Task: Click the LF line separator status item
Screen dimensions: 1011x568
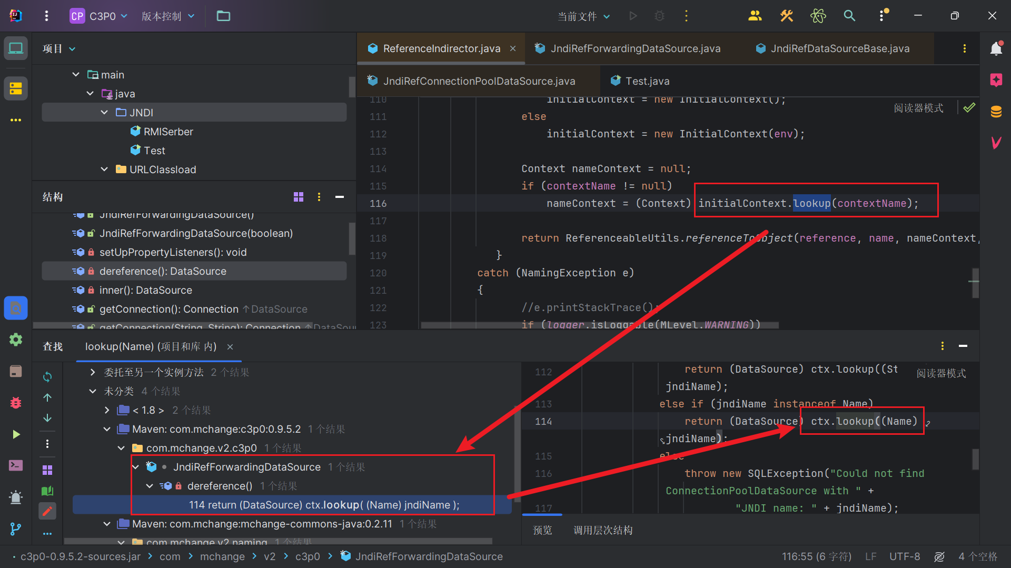Action: click(x=870, y=556)
